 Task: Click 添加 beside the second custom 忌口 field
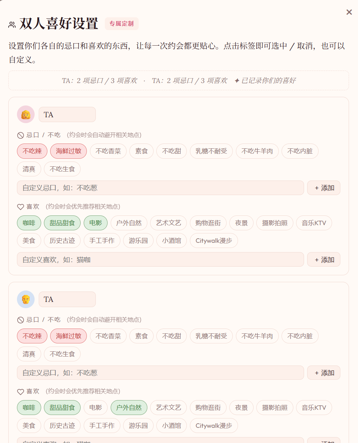(324, 373)
